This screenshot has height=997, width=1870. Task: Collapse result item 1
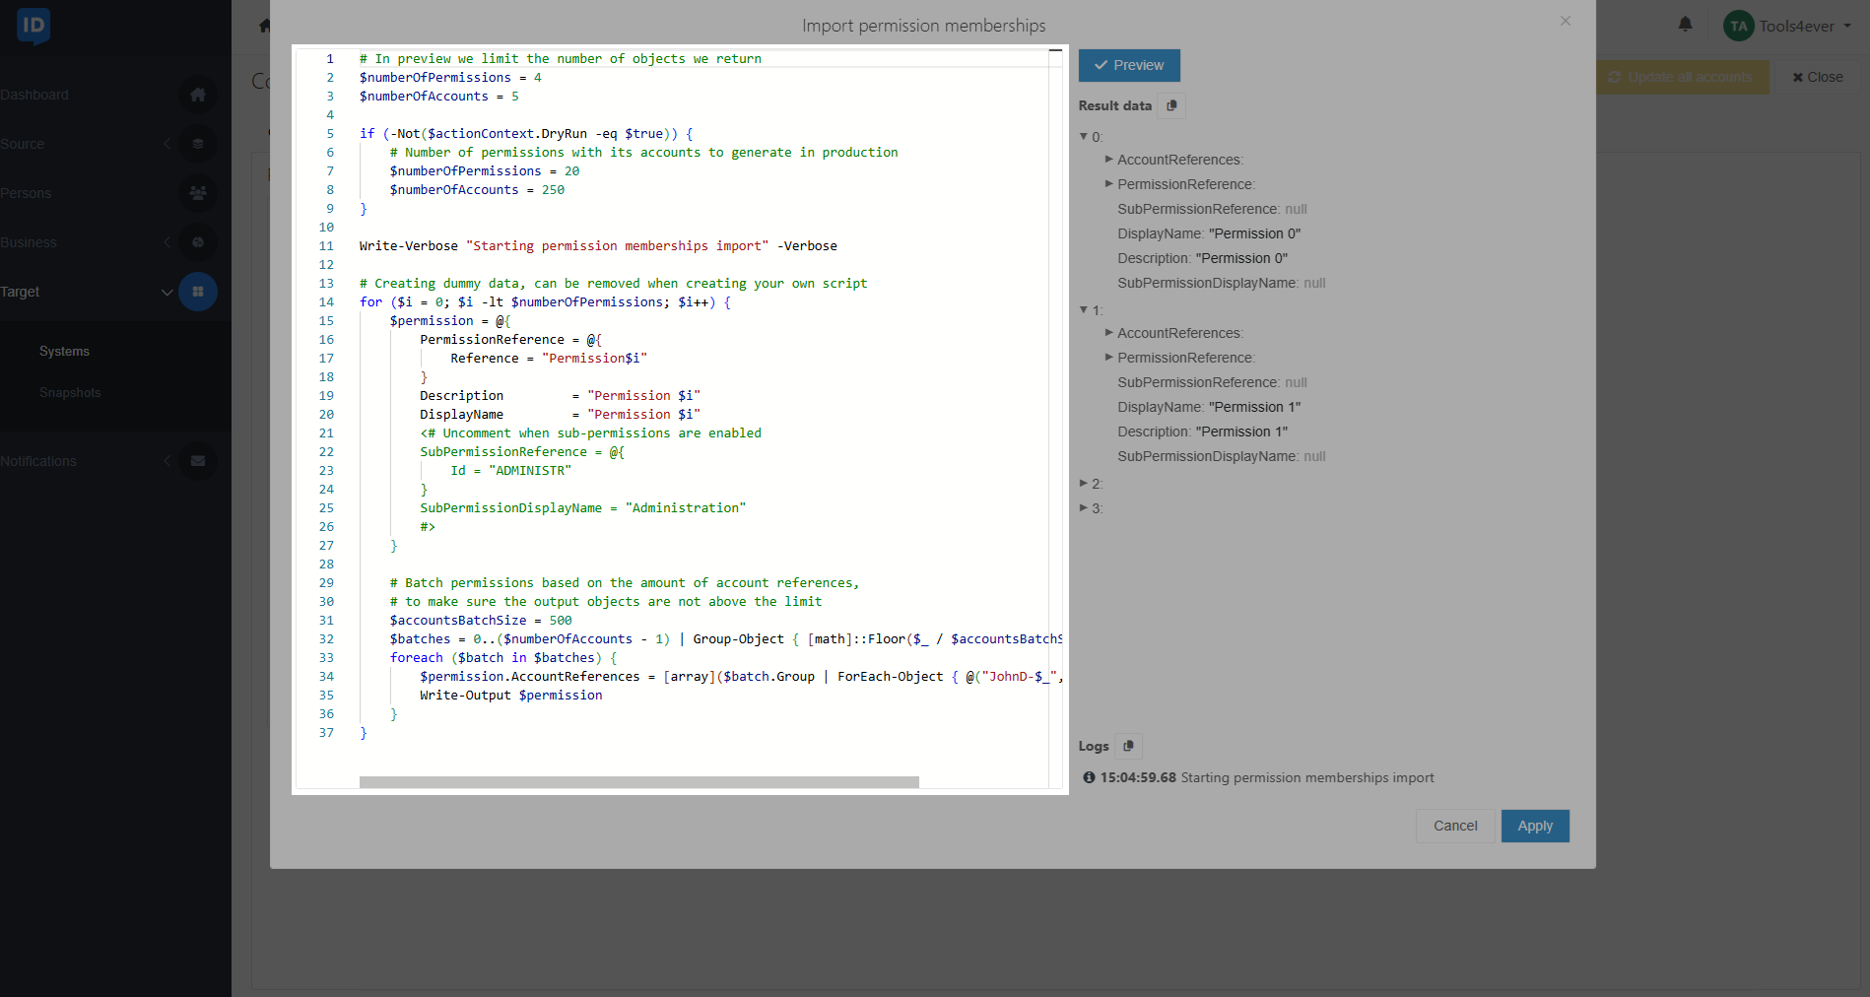point(1084,310)
